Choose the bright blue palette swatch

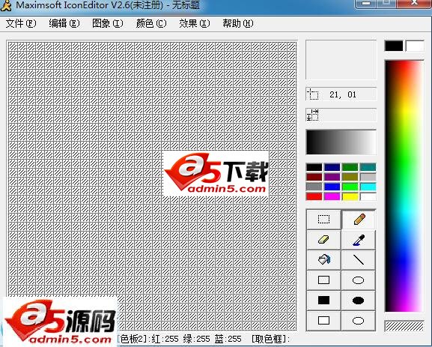pyautogui.click(x=332, y=187)
